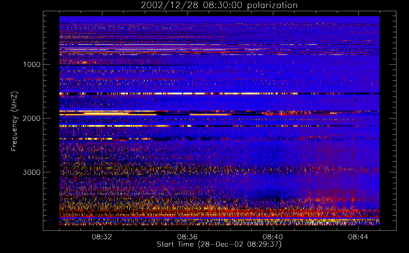This screenshot has height=253, width=409.
Task: Click the '08:44' time axis label
Action: [358, 237]
